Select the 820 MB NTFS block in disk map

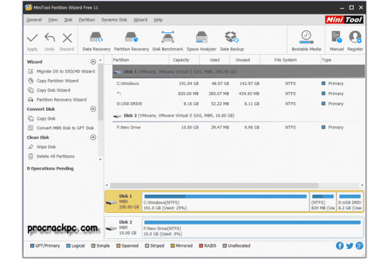click(323, 202)
